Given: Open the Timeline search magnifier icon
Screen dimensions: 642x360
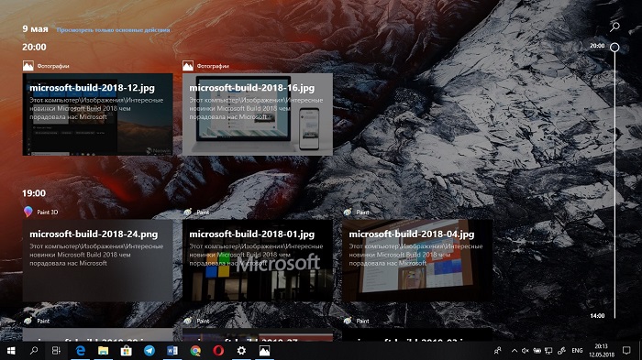Looking at the screenshot, I should coord(614,27).
